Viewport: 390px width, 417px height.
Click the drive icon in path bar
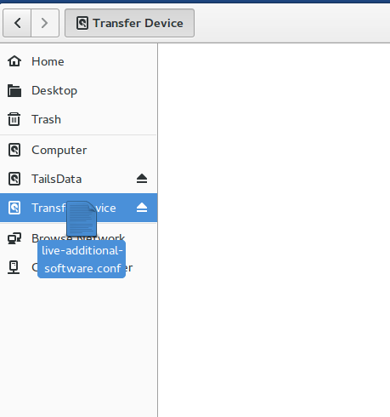82,23
